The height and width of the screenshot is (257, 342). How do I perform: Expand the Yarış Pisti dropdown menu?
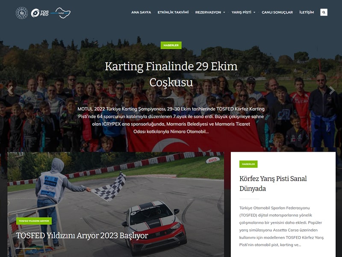pos(243,12)
